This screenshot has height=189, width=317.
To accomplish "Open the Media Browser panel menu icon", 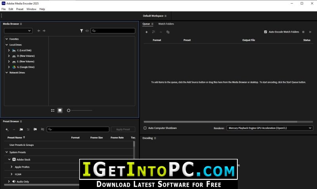I will 21,24.
